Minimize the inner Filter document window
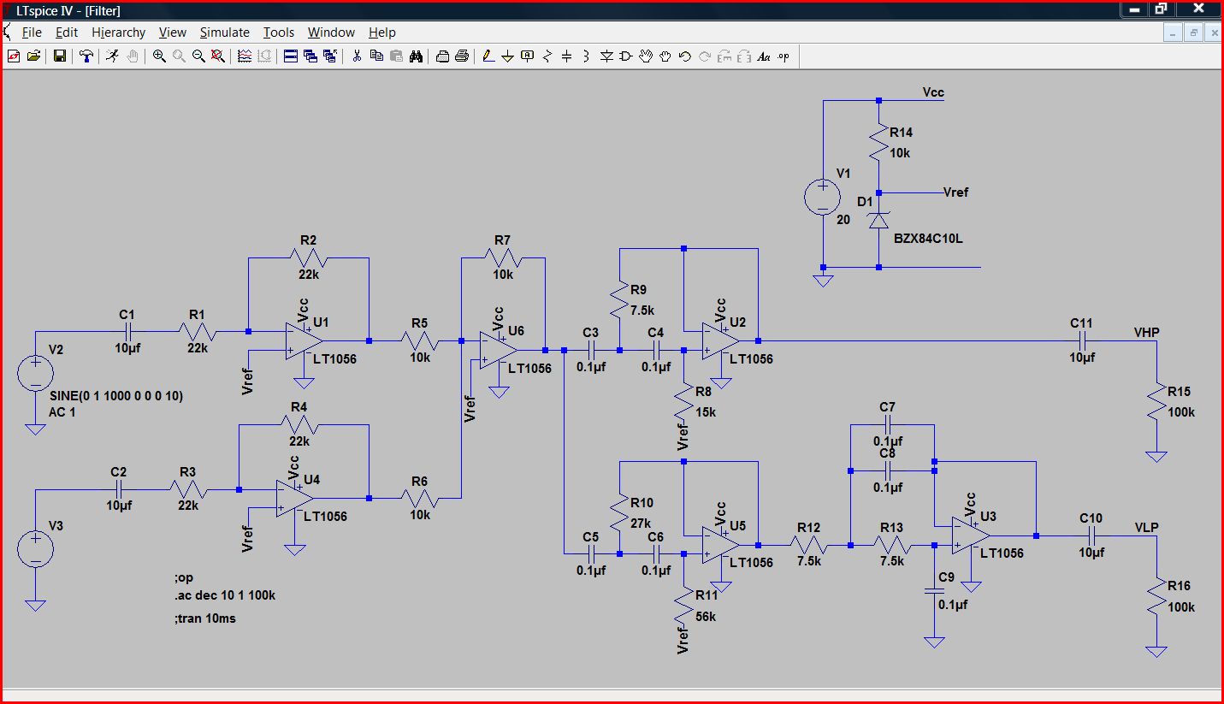 pos(1173,33)
